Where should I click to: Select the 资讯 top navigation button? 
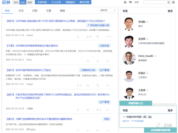(16, 2)
